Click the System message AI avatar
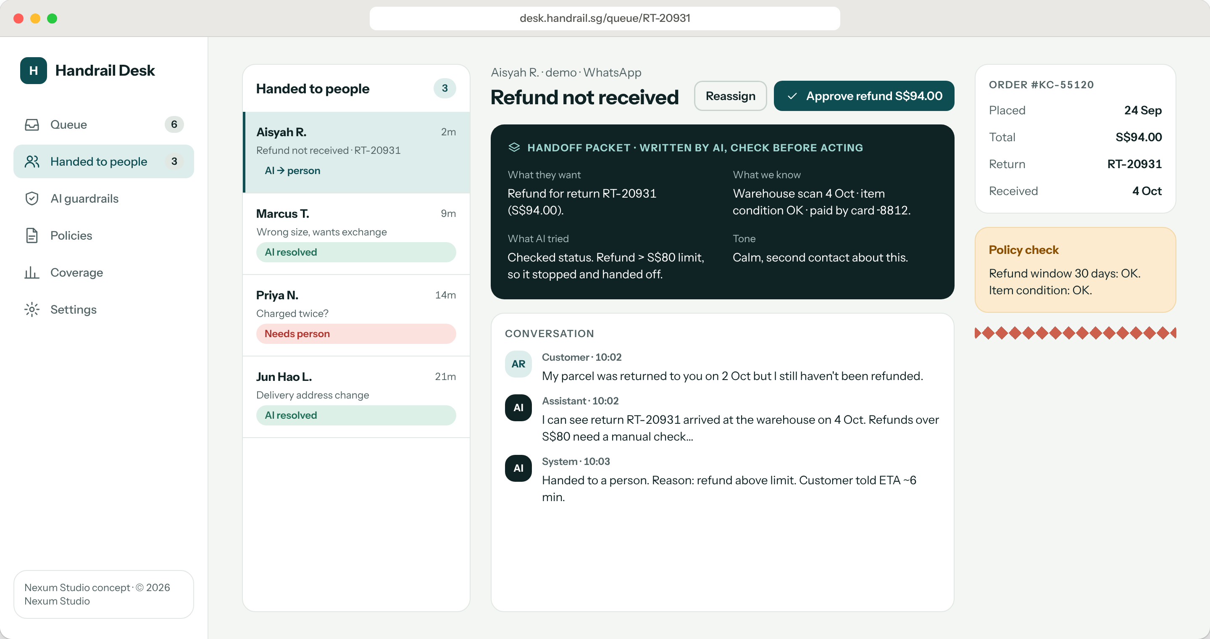The image size is (1210, 639). click(x=518, y=468)
